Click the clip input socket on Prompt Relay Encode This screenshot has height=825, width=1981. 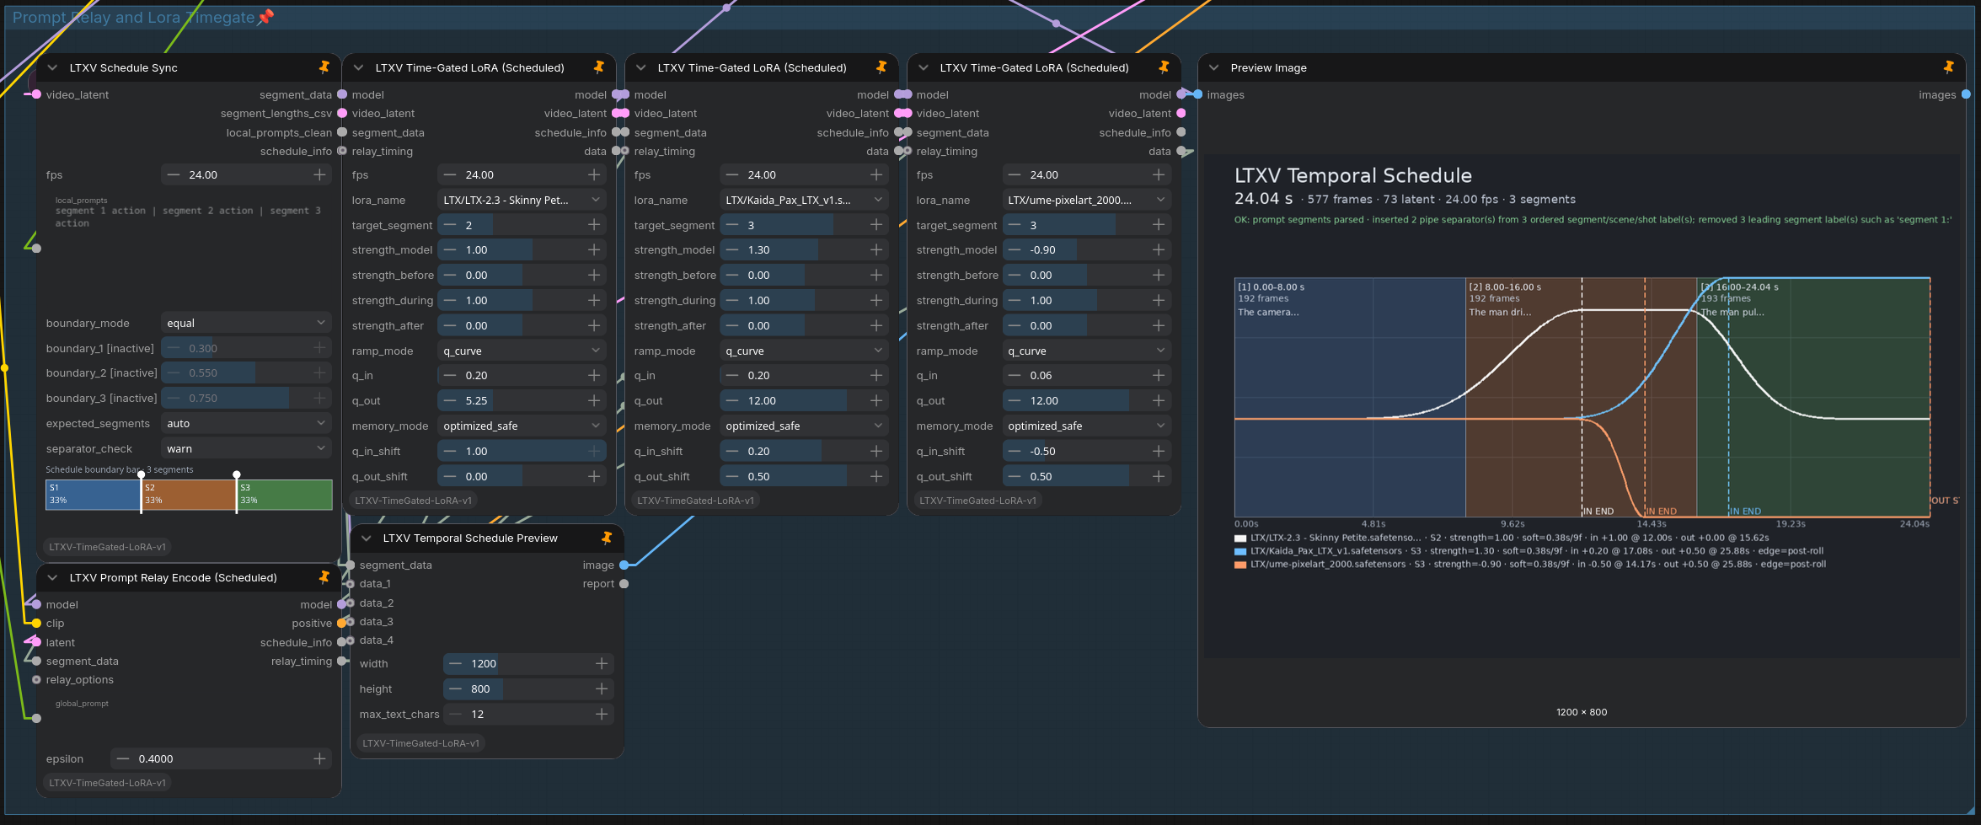36,624
